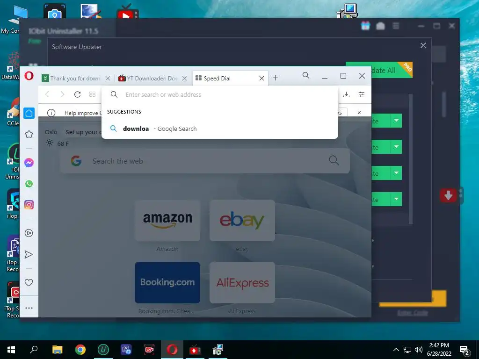479x359 pixels.
Task: Click the Google search magnifier icon
Action: [x=334, y=160]
